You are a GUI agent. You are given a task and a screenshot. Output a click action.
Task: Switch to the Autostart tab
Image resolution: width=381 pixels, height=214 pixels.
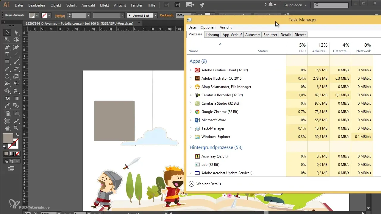pos(252,35)
